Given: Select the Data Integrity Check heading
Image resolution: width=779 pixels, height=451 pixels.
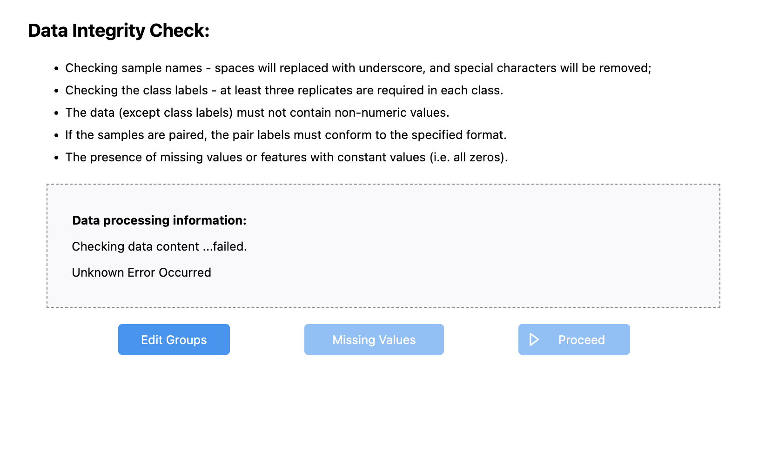Looking at the screenshot, I should coord(119,31).
